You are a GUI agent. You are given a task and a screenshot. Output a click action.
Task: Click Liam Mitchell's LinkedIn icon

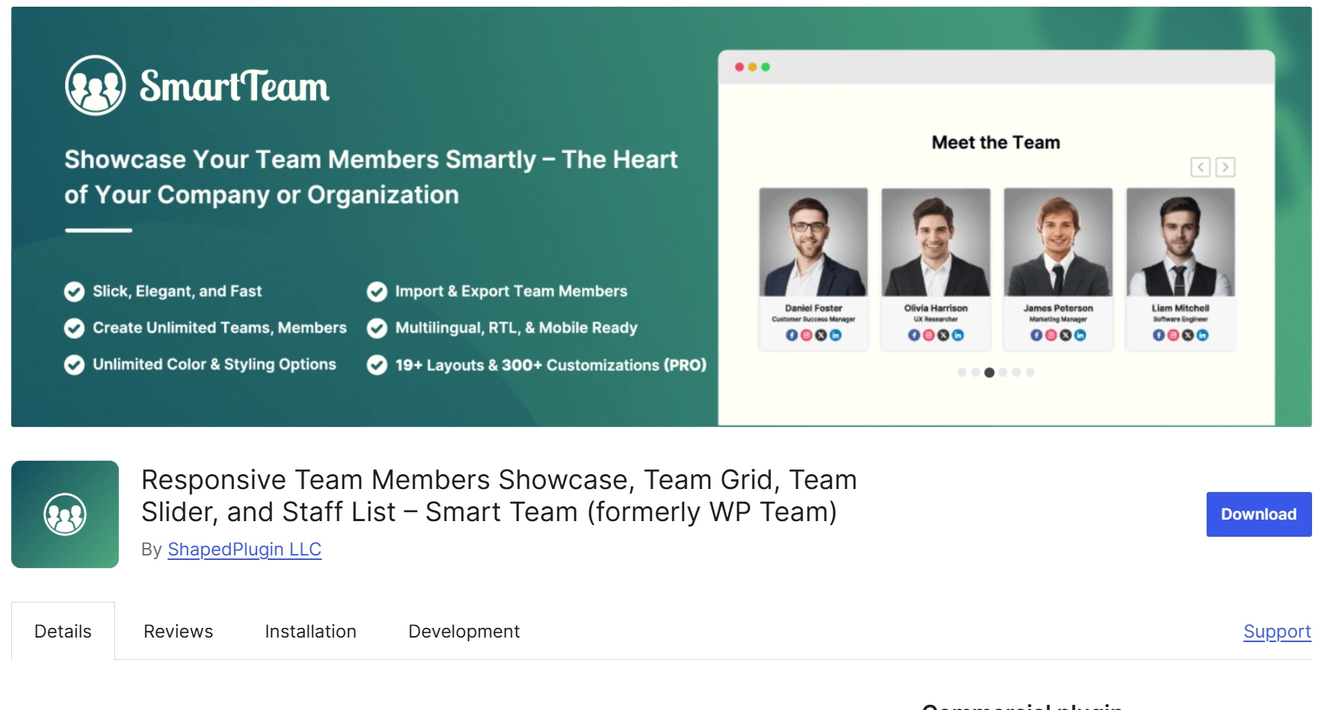click(1202, 335)
